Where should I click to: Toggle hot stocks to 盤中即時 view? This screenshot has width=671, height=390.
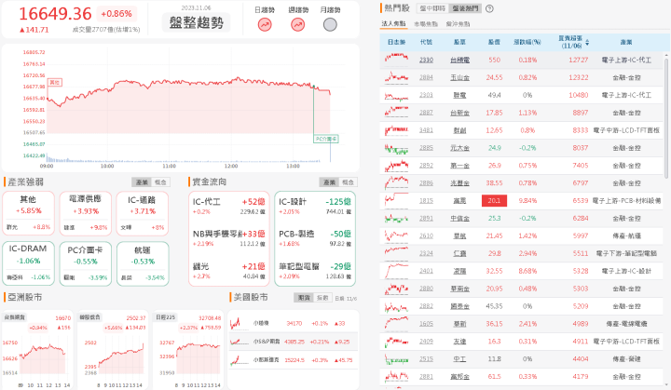click(431, 8)
